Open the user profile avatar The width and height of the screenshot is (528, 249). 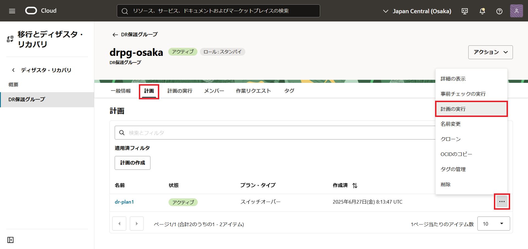516,11
